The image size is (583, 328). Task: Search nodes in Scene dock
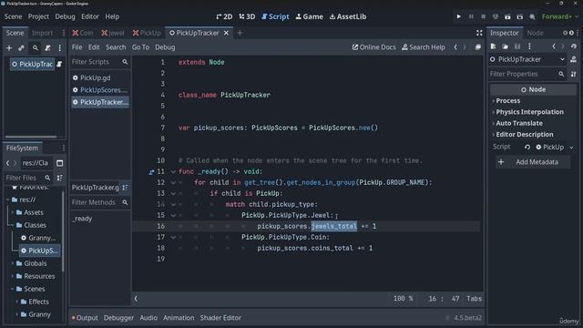click(x=35, y=48)
